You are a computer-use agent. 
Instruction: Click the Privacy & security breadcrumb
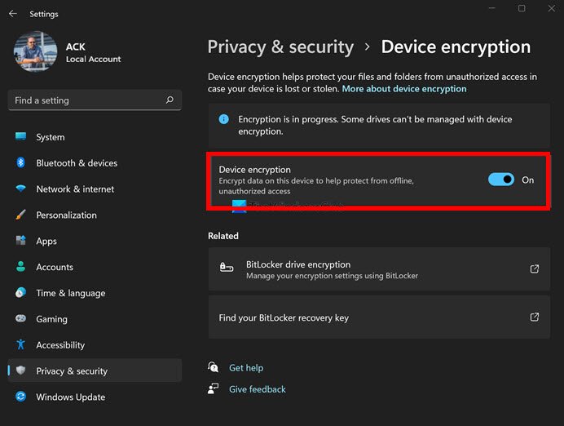(x=280, y=47)
